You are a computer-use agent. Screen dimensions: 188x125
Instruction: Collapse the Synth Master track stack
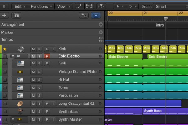coord(13,119)
